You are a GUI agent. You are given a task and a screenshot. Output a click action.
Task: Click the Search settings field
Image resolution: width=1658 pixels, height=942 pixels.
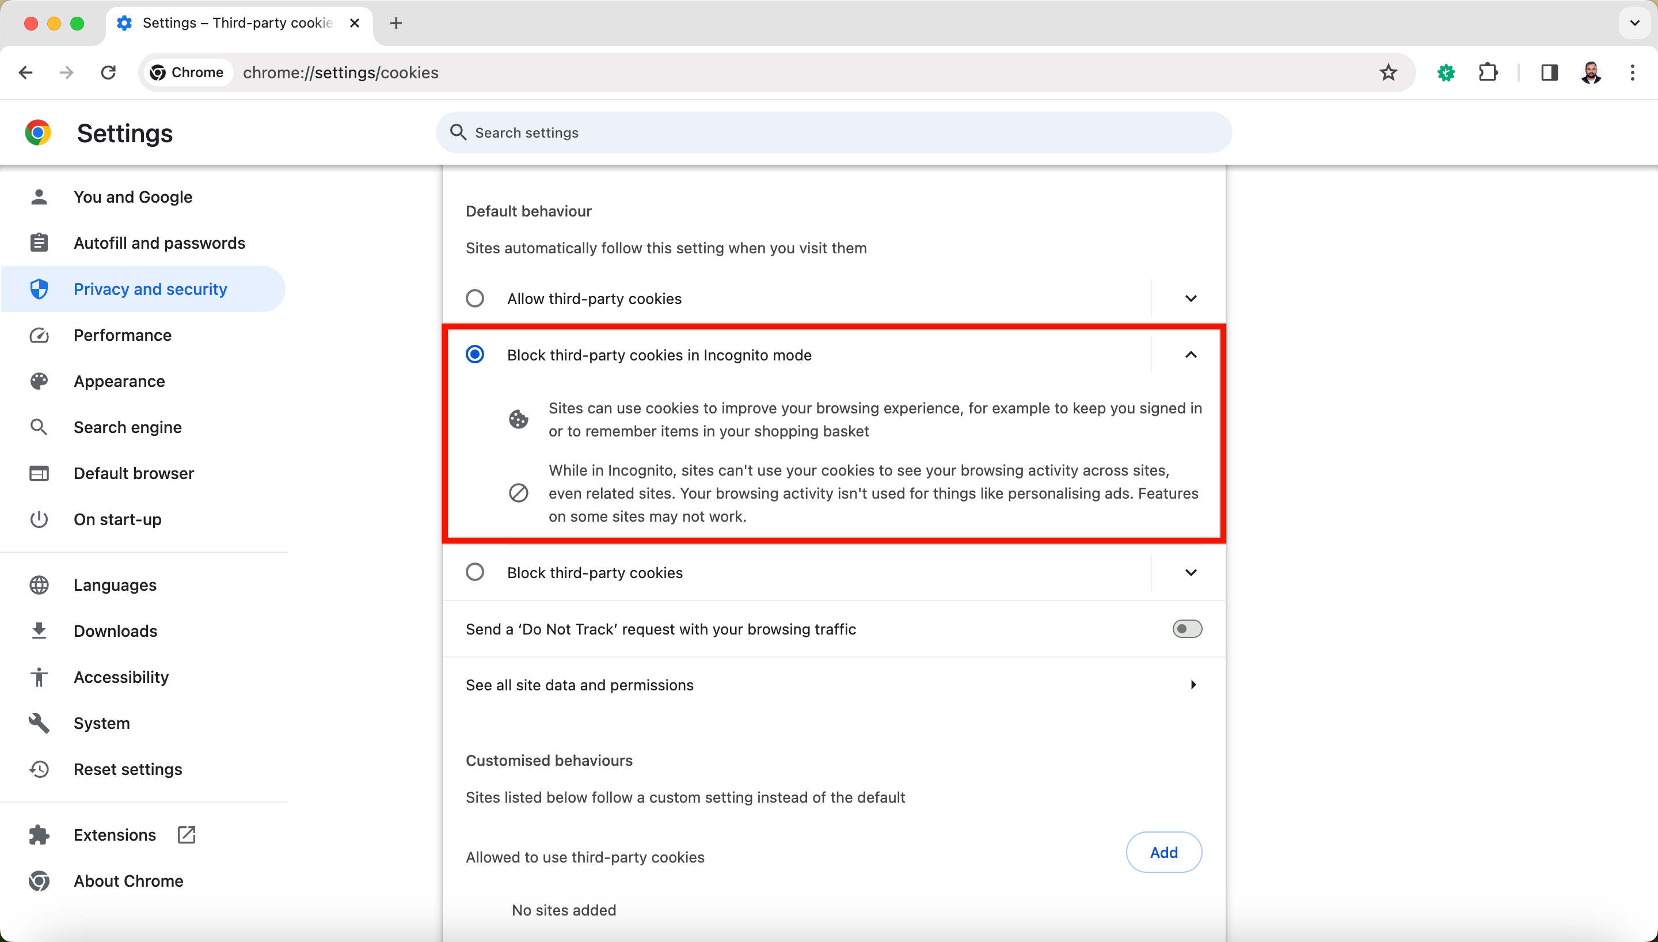[x=833, y=132]
